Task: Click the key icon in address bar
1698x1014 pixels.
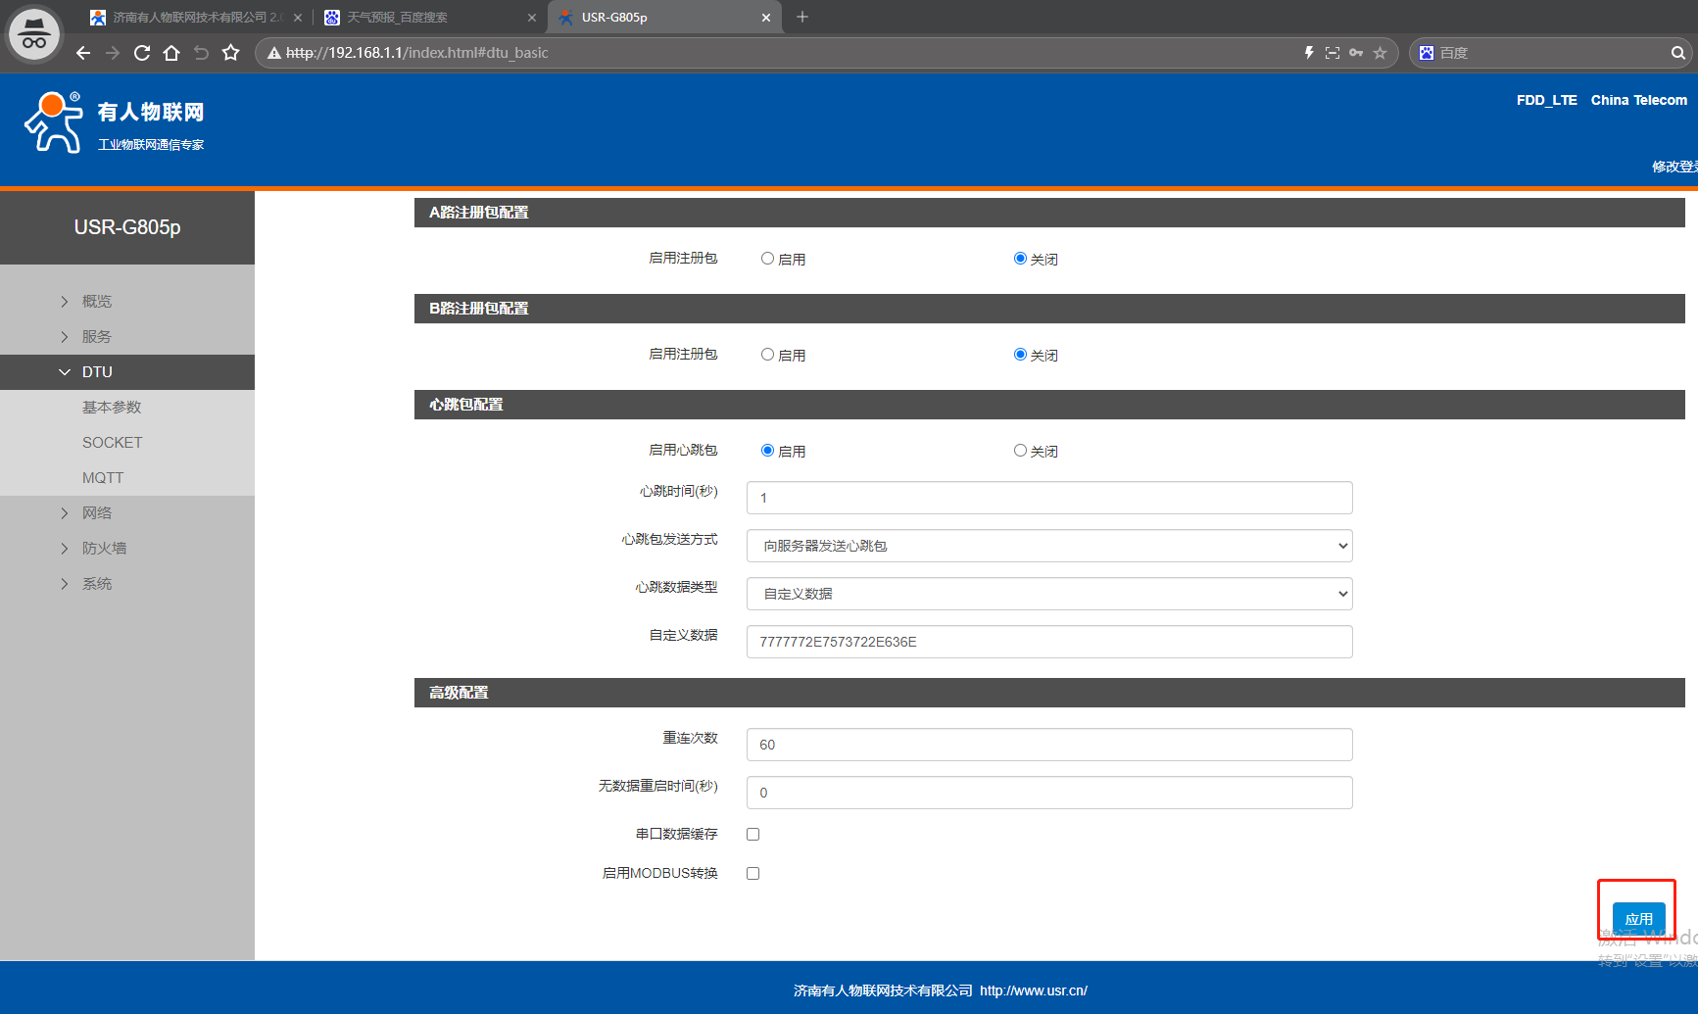Action: [1356, 53]
